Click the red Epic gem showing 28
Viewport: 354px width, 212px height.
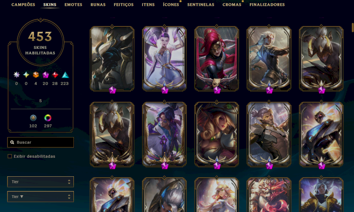55,74
